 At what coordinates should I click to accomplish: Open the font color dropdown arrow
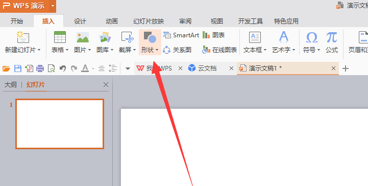pos(93,69)
